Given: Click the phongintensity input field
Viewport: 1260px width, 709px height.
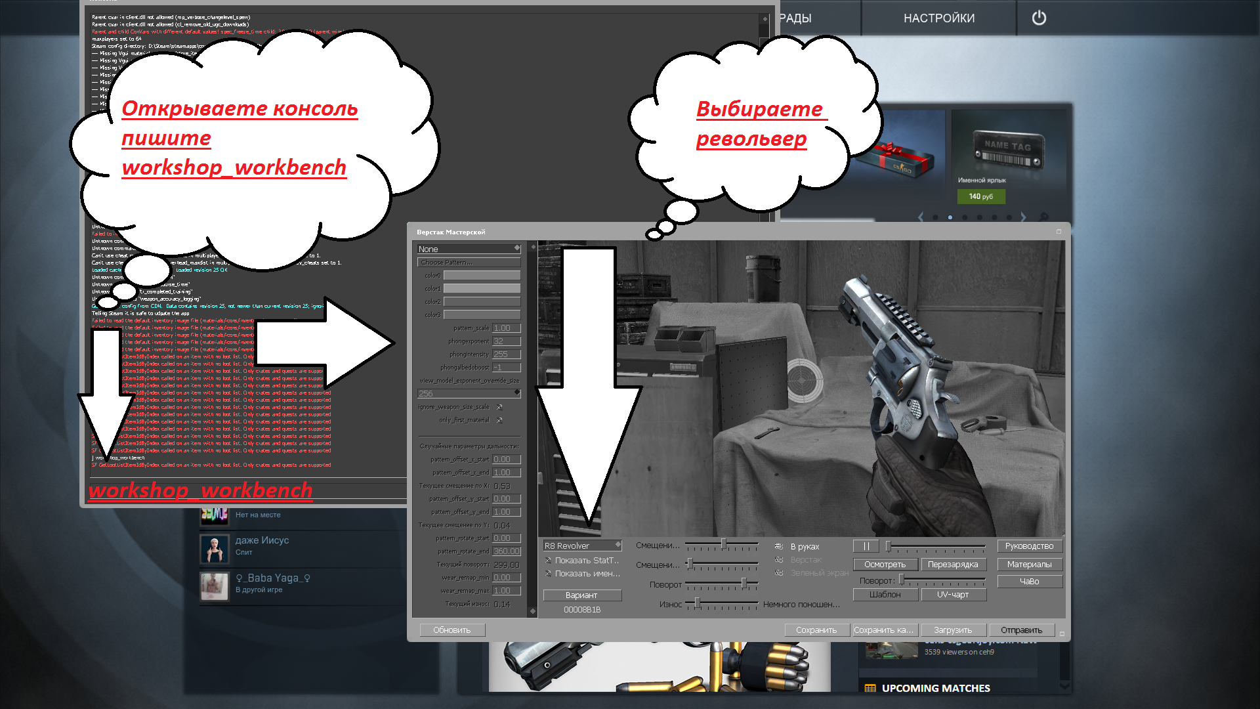Looking at the screenshot, I should click(x=507, y=354).
